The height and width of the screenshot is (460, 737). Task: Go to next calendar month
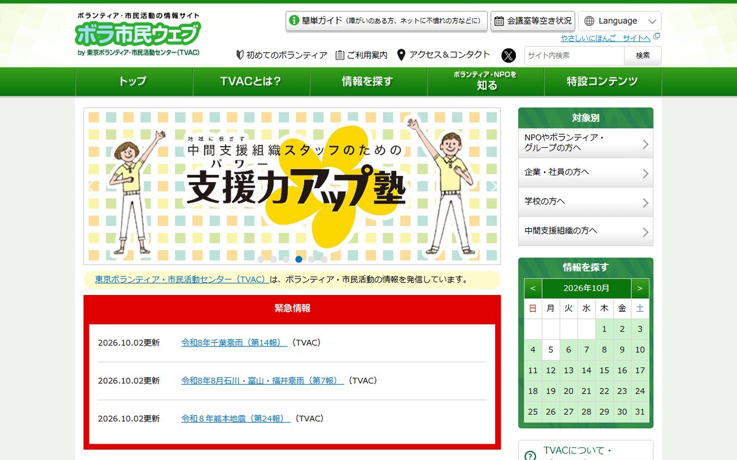click(640, 288)
